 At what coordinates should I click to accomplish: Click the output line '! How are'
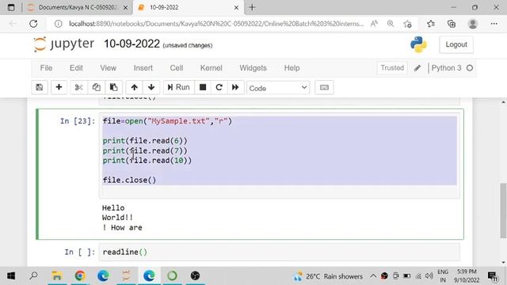point(122,227)
